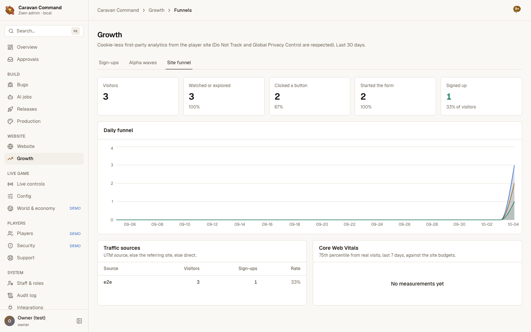Viewport: 531px width, 332px height.
Task: Open the Owner (test) account menu
Action: click(38, 321)
